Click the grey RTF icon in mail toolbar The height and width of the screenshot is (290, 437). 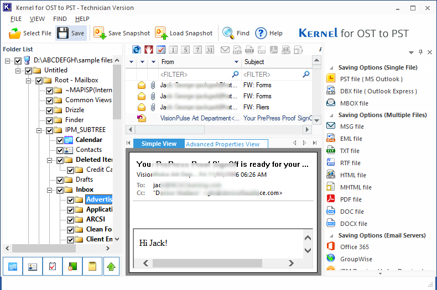point(262,50)
